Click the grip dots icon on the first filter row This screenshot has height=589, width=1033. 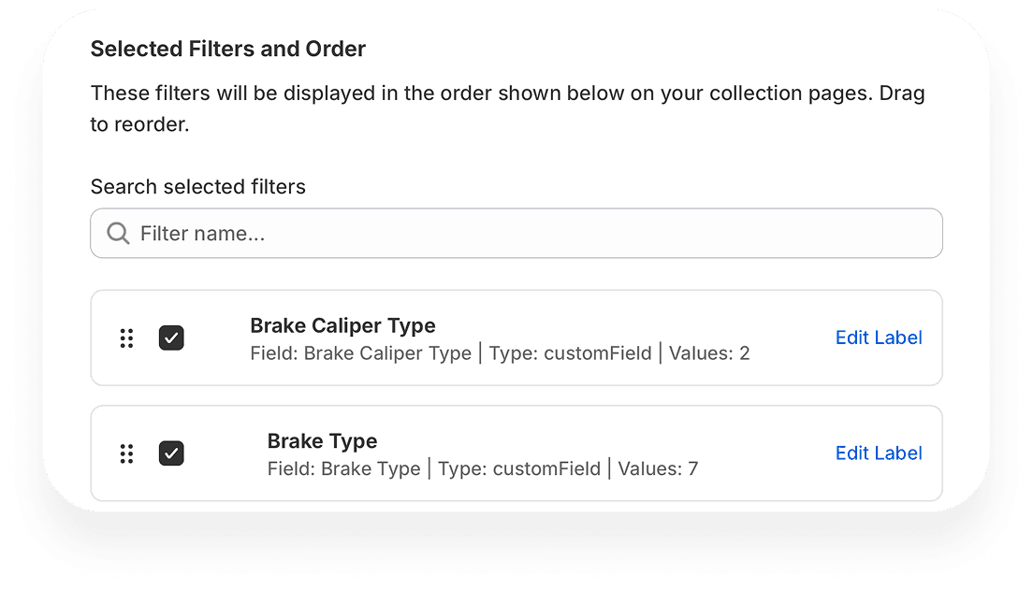click(x=126, y=338)
